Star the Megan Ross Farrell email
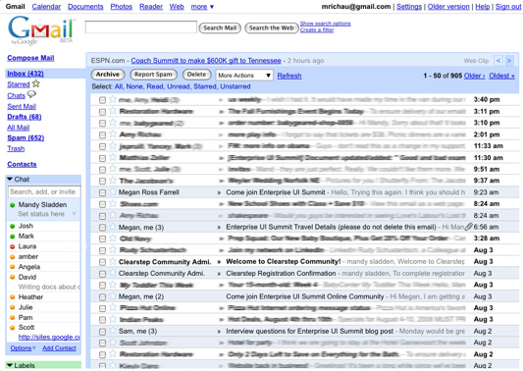 pyautogui.click(x=113, y=192)
